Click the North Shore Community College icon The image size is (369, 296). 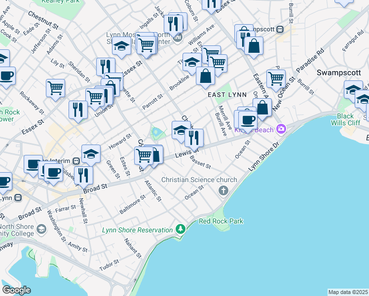click(41, 229)
